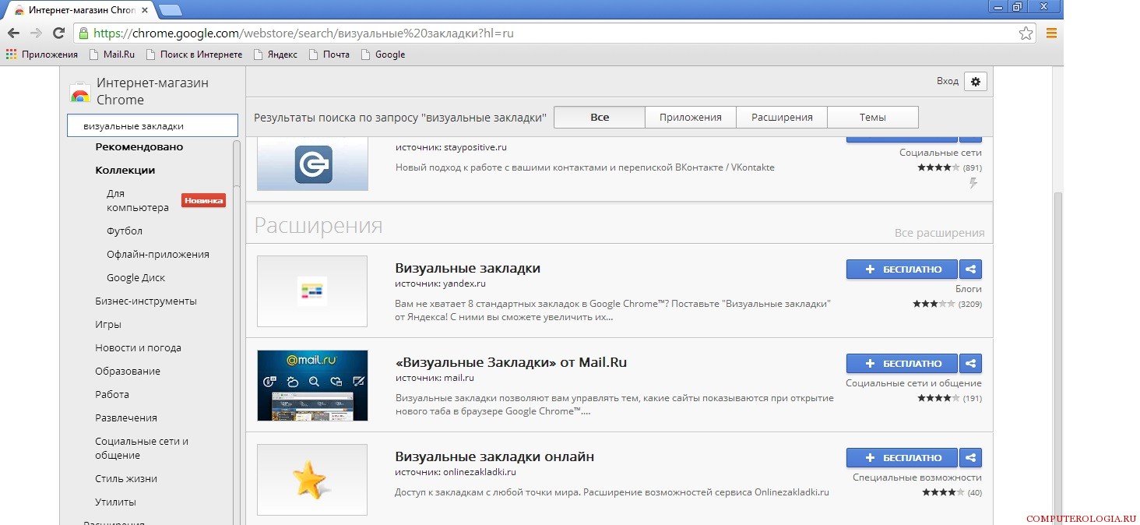
Task: Click the Вход sign-in link
Action: [x=947, y=81]
